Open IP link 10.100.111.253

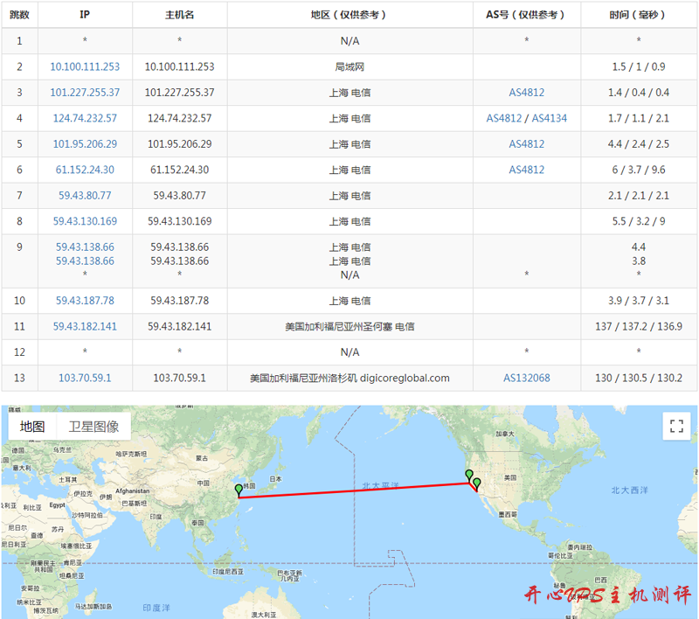click(85, 66)
